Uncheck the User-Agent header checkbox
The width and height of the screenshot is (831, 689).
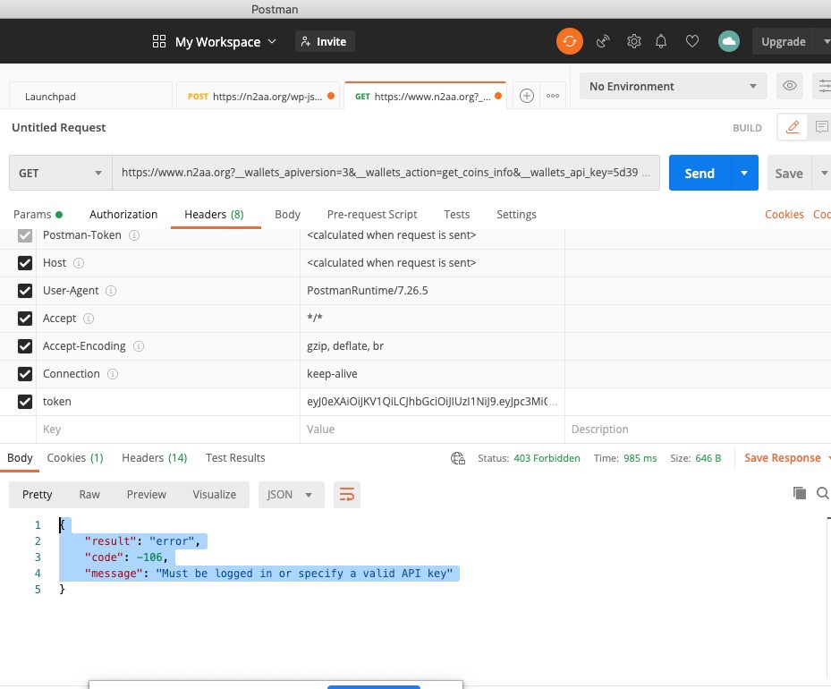click(x=25, y=291)
